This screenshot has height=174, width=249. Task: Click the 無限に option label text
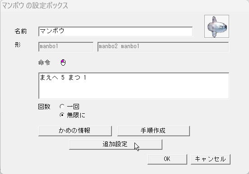coord(76,115)
